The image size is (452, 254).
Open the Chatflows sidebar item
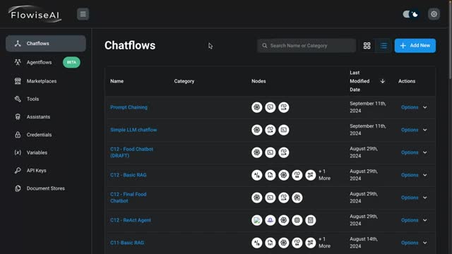click(46, 44)
